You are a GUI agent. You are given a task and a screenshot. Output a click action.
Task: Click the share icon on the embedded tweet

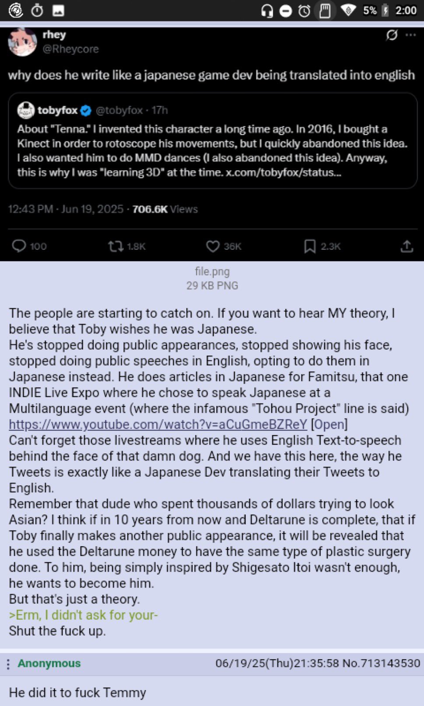(406, 246)
